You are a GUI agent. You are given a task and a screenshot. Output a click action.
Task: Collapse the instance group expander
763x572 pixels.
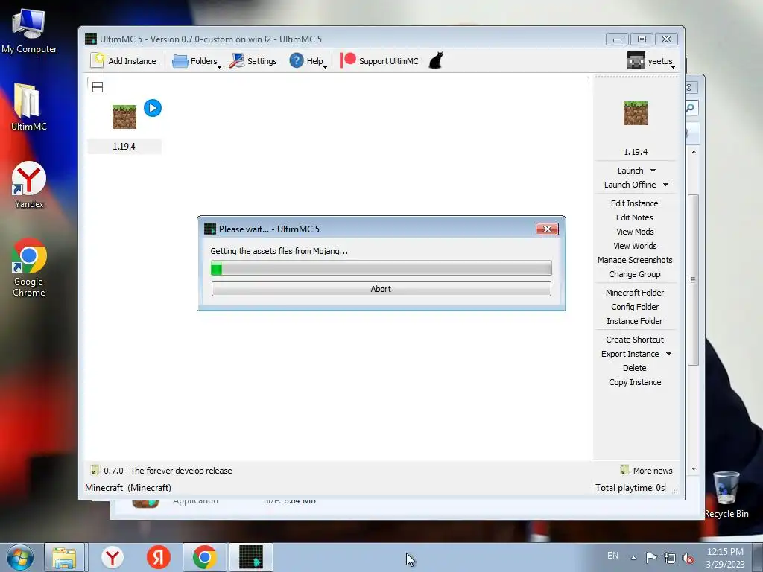[x=98, y=87]
